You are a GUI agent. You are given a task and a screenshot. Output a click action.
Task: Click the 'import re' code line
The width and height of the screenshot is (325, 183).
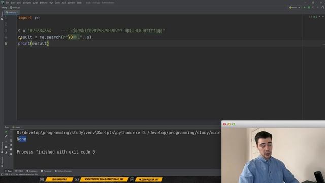pyautogui.click(x=28, y=18)
